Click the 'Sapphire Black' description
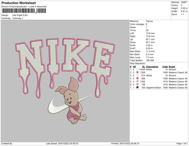The height and width of the screenshot is (146, 189). (153, 87)
